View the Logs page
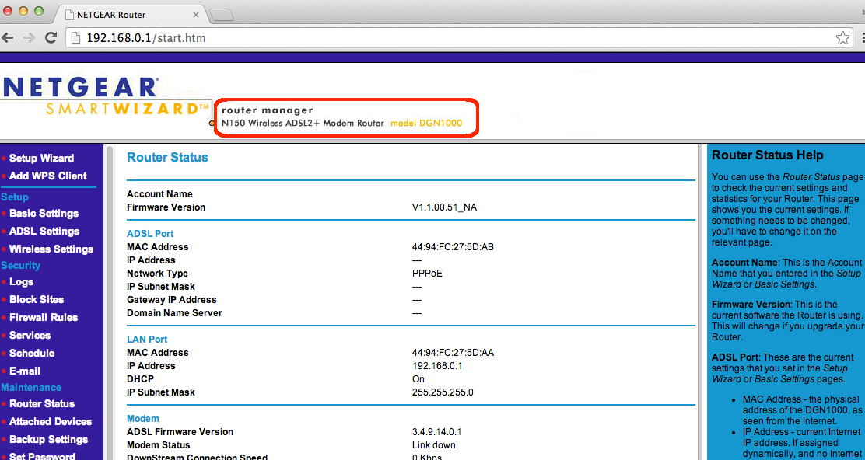Screen dimensions: 865x460 click(x=21, y=281)
